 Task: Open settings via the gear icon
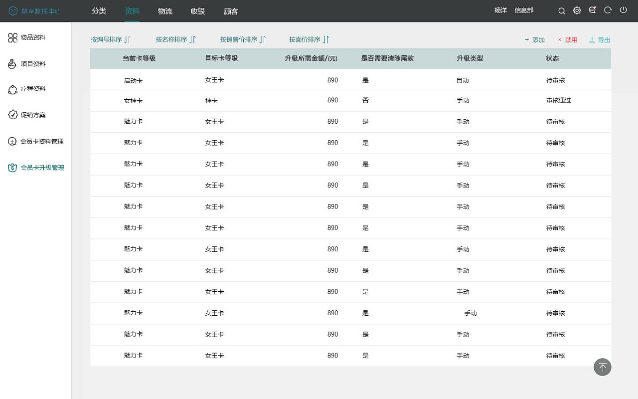point(577,10)
